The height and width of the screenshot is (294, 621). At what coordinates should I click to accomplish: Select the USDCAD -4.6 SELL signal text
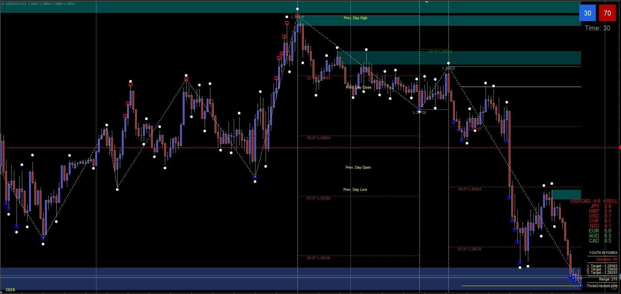[594, 201]
